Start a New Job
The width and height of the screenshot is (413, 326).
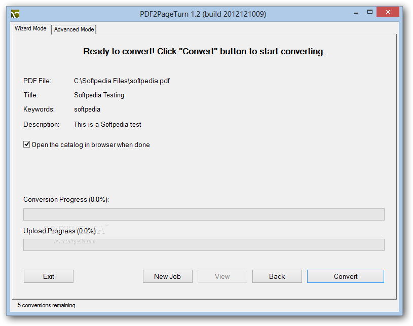pos(168,276)
